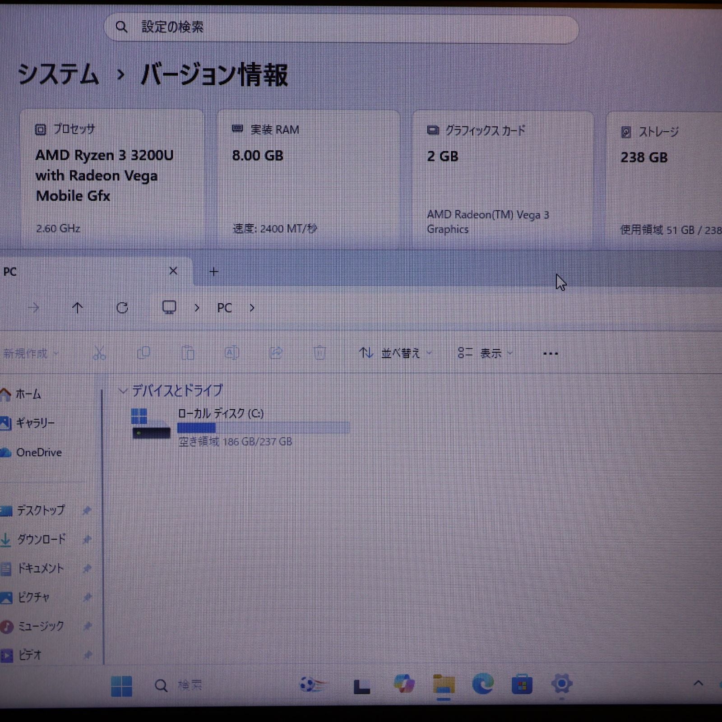Click the 空き領域 186 GB/237 GB text
The height and width of the screenshot is (722, 722).
pos(235,441)
